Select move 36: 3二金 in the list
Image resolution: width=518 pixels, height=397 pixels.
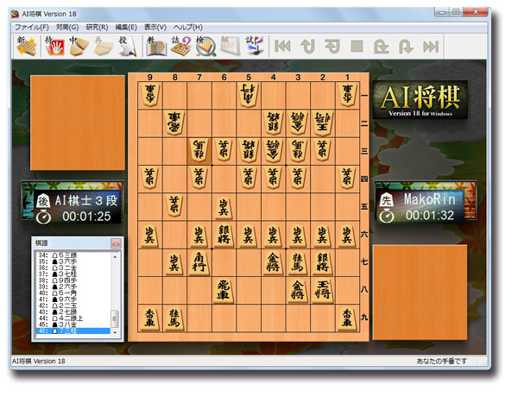pyautogui.click(x=73, y=268)
